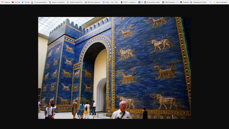Open the SC2TV игровое bookmark

point(128,2)
